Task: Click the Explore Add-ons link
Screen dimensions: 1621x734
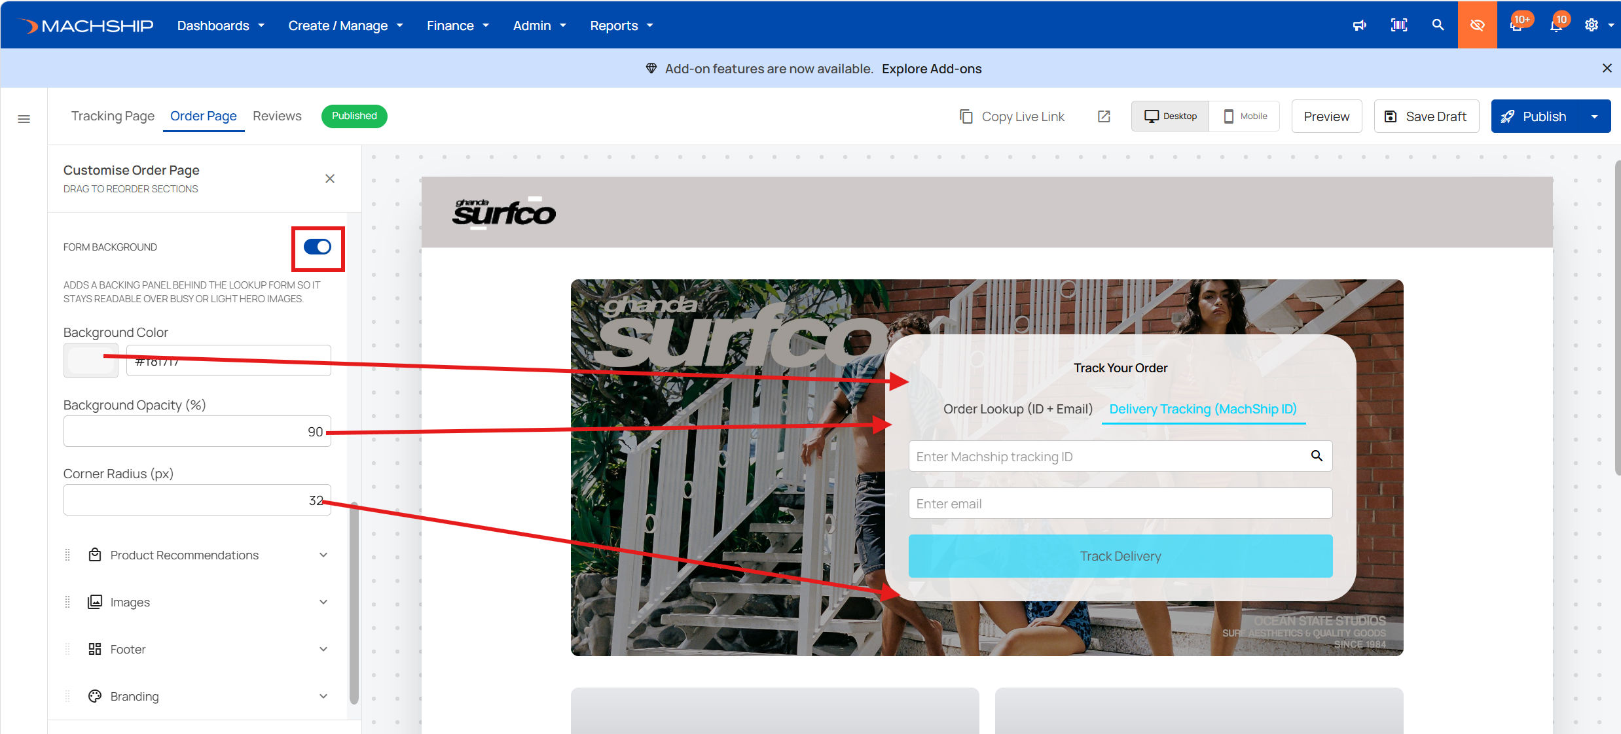Action: coord(932,69)
